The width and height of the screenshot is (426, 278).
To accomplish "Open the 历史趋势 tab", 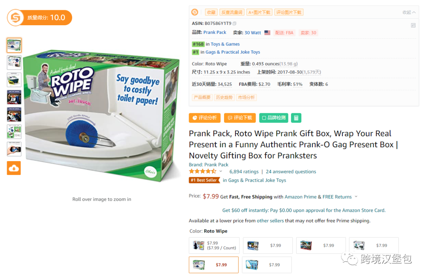I will (224, 98).
